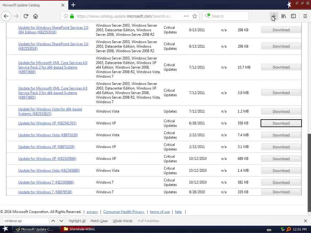This screenshot has width=311, height=233.
Task: Open Update for Windows Vista KB971029 link
Action: pos(48,135)
